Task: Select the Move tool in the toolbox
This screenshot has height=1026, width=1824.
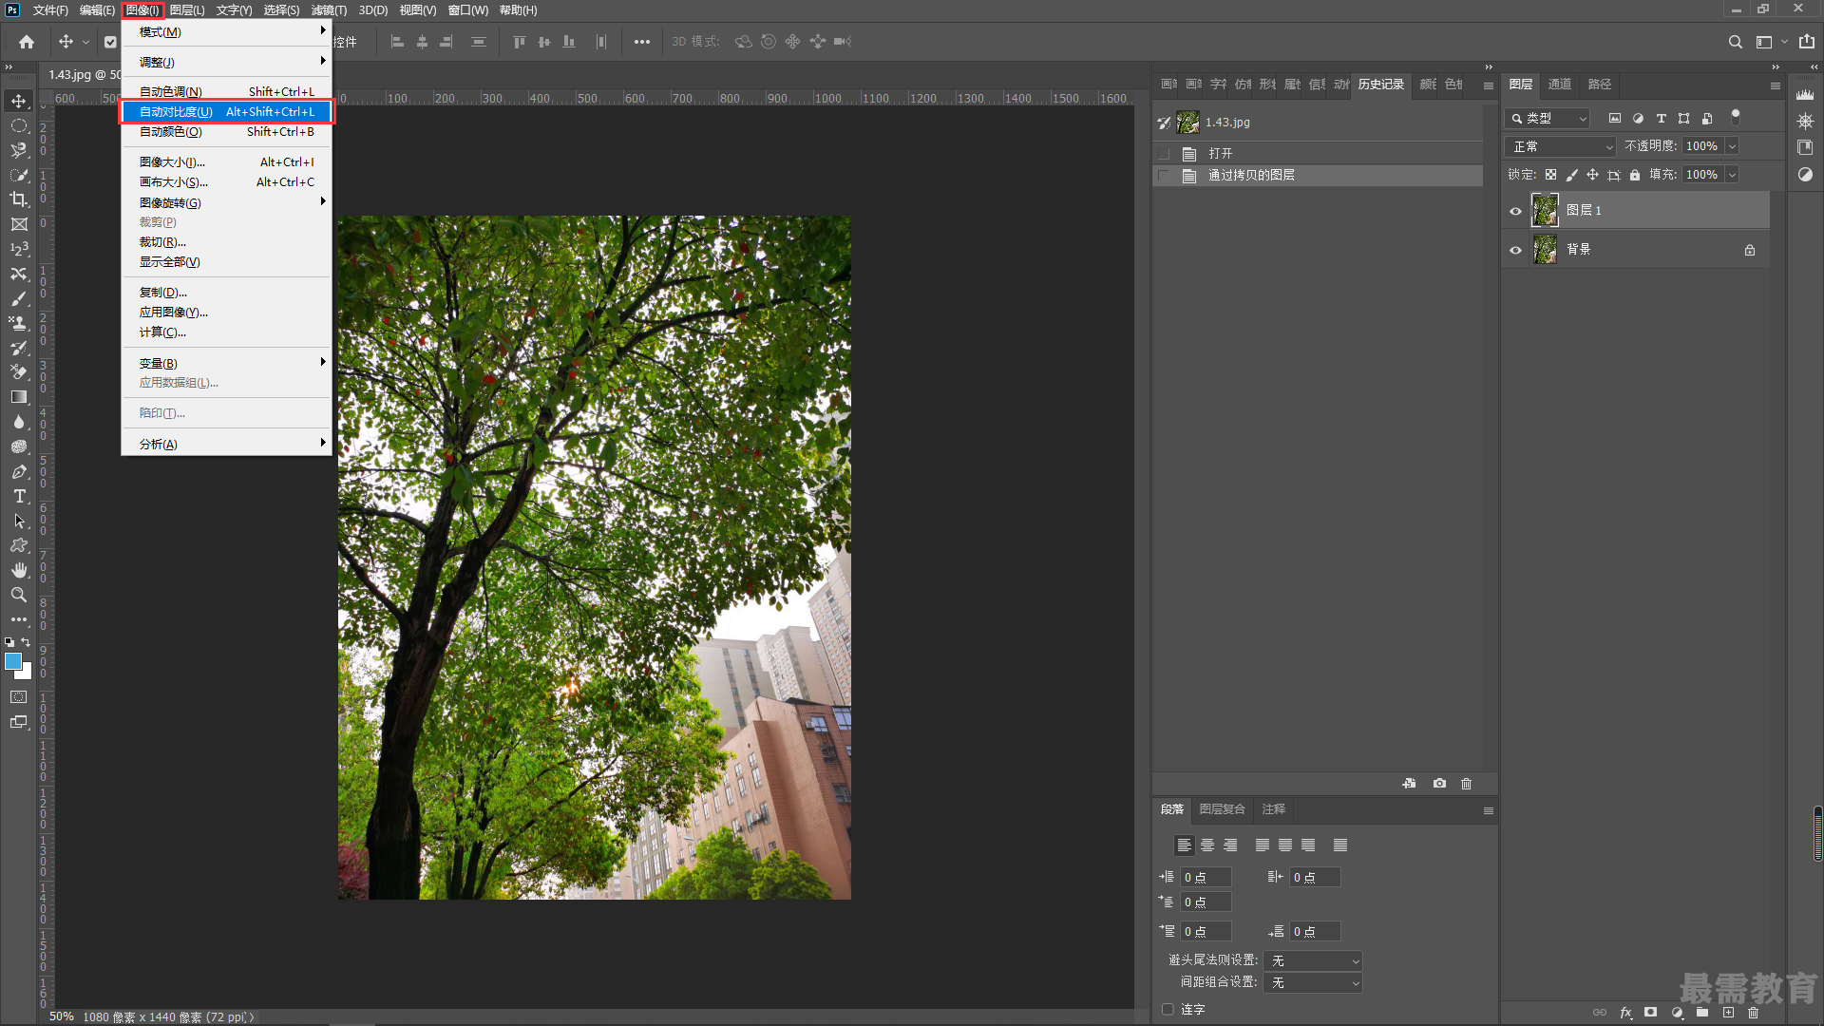Action: [19, 101]
